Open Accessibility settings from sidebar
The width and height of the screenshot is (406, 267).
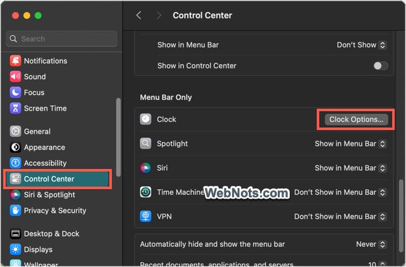(x=58, y=163)
